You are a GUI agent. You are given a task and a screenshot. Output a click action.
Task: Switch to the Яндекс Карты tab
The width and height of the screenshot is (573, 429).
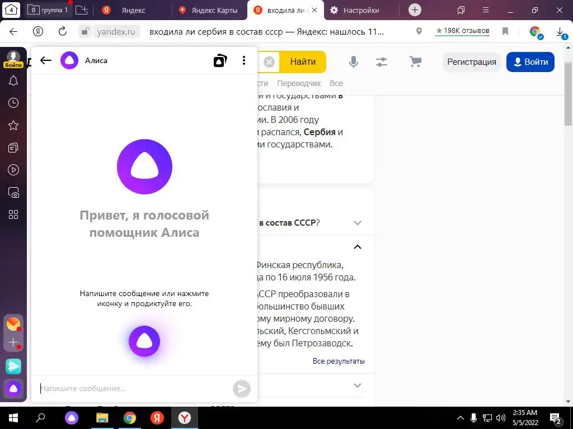tap(208, 10)
